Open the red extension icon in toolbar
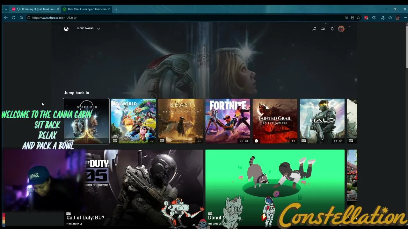 pos(366,18)
